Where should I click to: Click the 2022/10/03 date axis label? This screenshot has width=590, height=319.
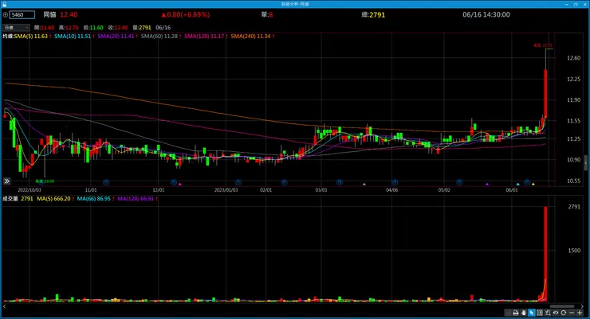tap(29, 190)
